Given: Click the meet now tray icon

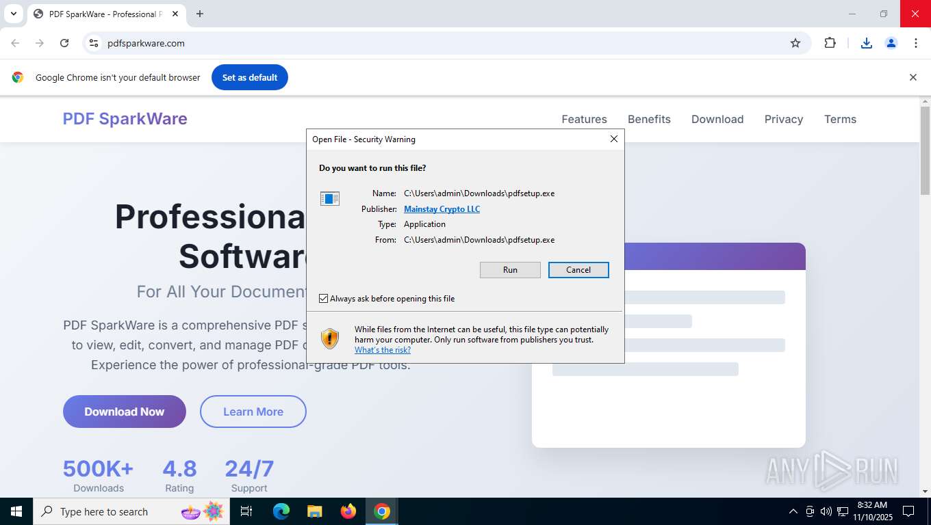Looking at the screenshot, I should pyautogui.click(x=810, y=511).
